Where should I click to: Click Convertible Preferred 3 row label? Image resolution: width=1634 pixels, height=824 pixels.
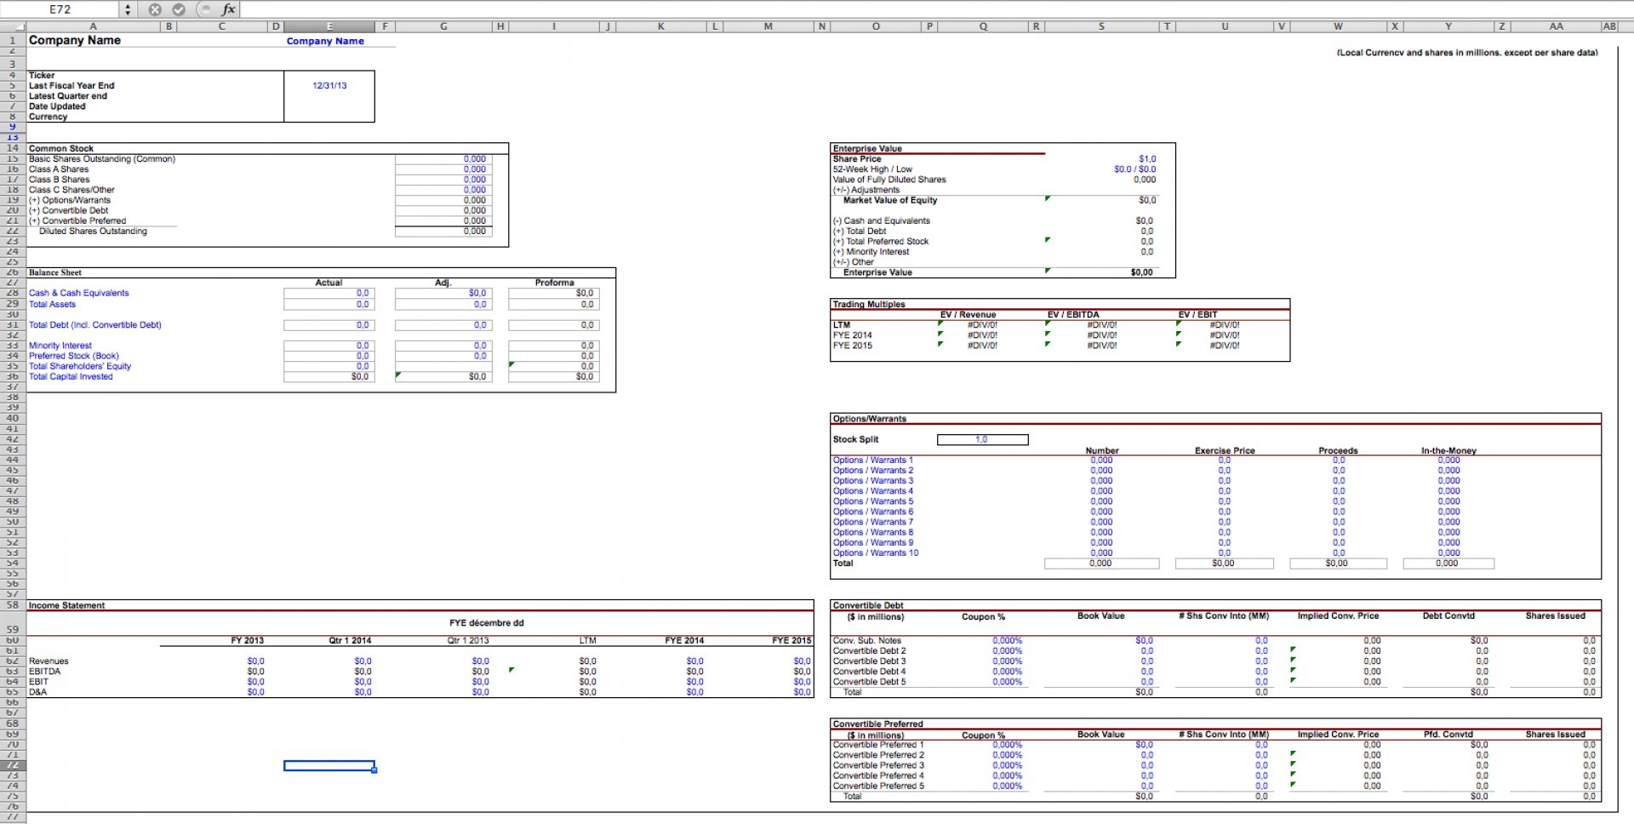pos(878,765)
